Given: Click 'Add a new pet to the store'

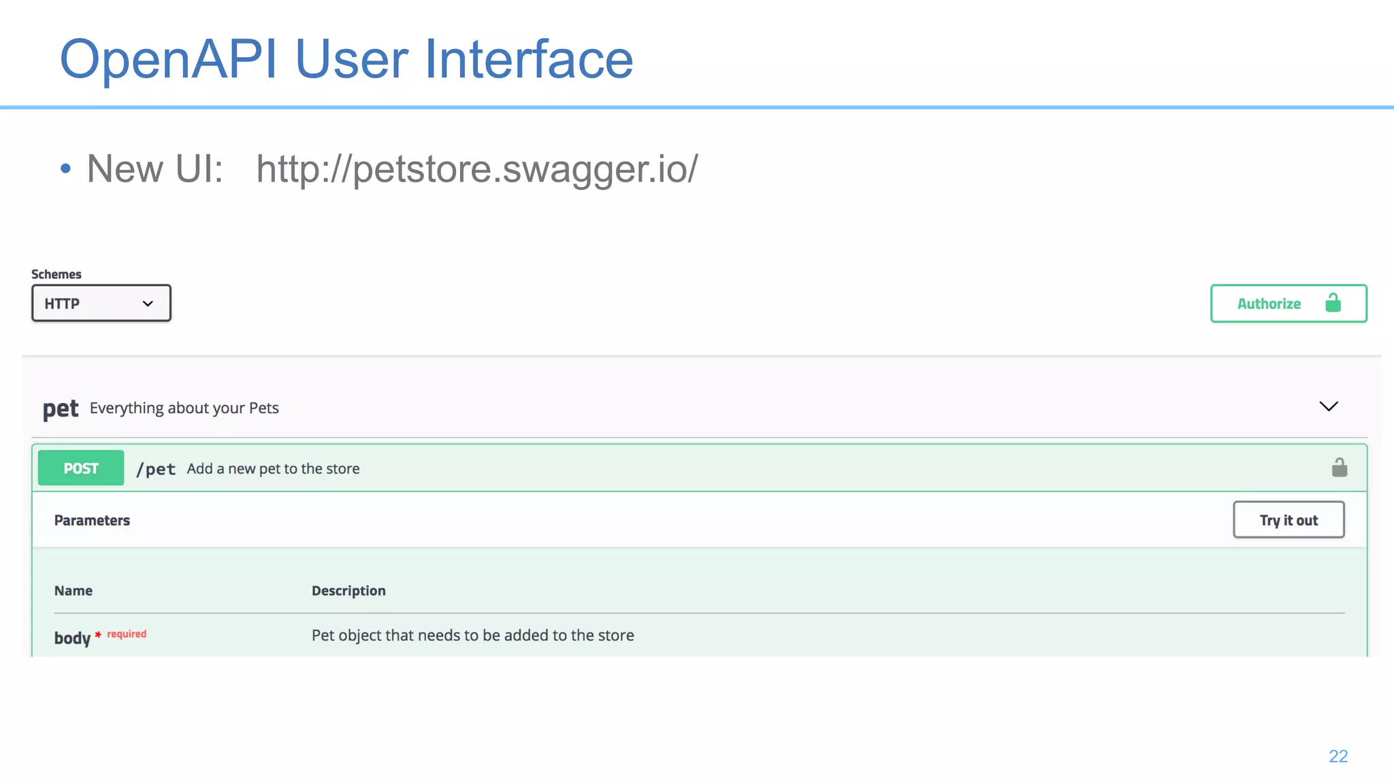Looking at the screenshot, I should (x=273, y=469).
